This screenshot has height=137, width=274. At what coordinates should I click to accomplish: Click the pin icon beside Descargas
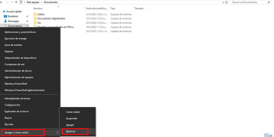[x=27, y=21]
